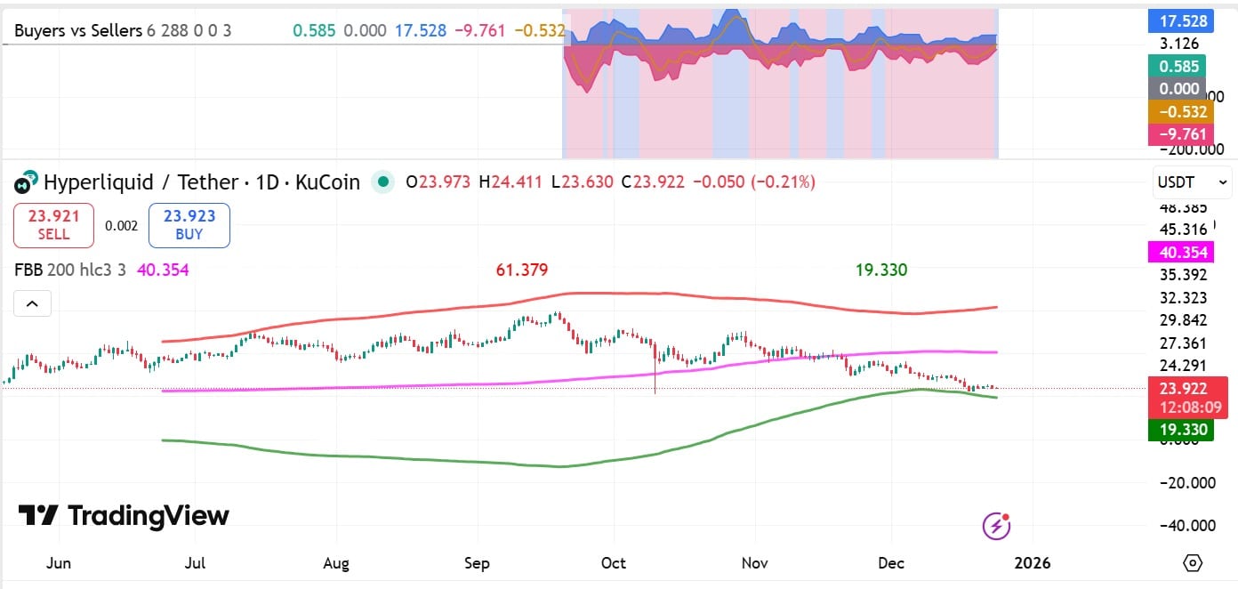
Task: Click the SELL 23.921 order button
Action: click(x=52, y=225)
